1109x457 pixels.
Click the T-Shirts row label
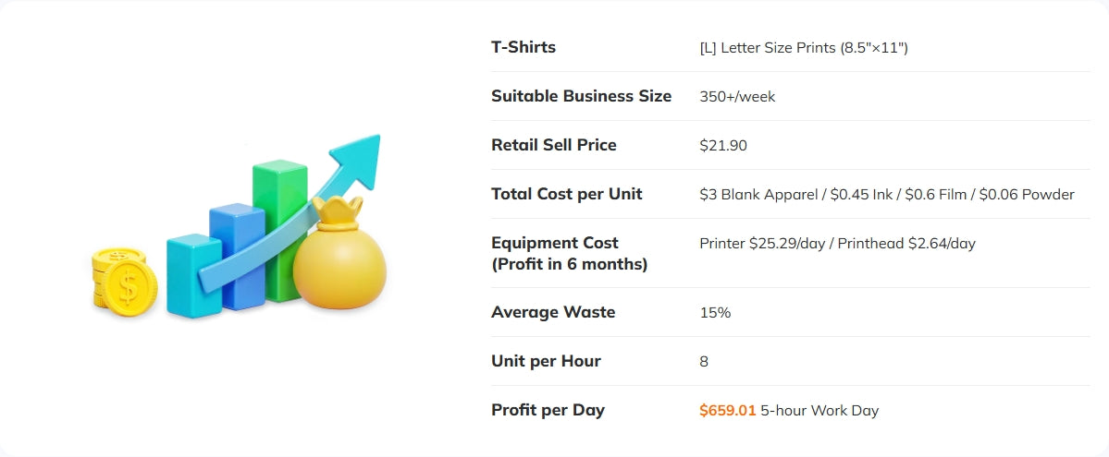[524, 47]
